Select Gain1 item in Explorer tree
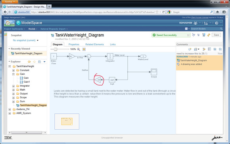This screenshot has width=230, height=144. coord(27,82)
